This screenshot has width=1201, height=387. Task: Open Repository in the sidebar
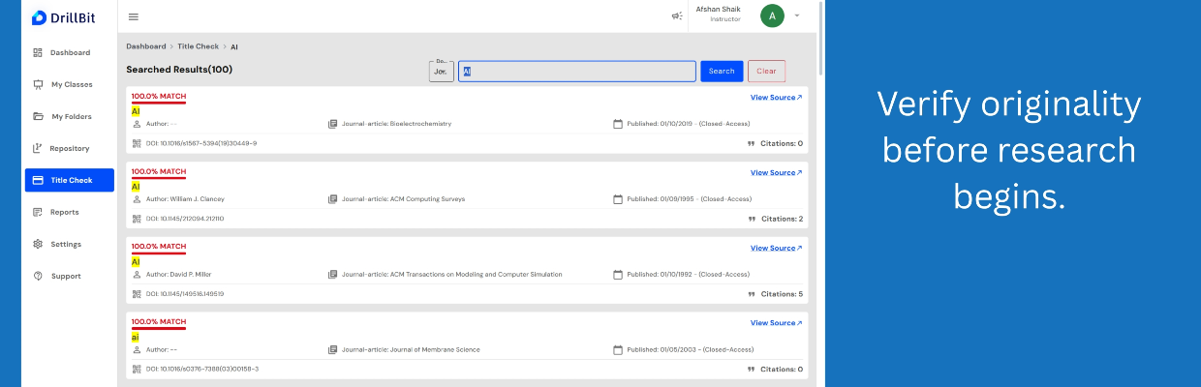70,148
